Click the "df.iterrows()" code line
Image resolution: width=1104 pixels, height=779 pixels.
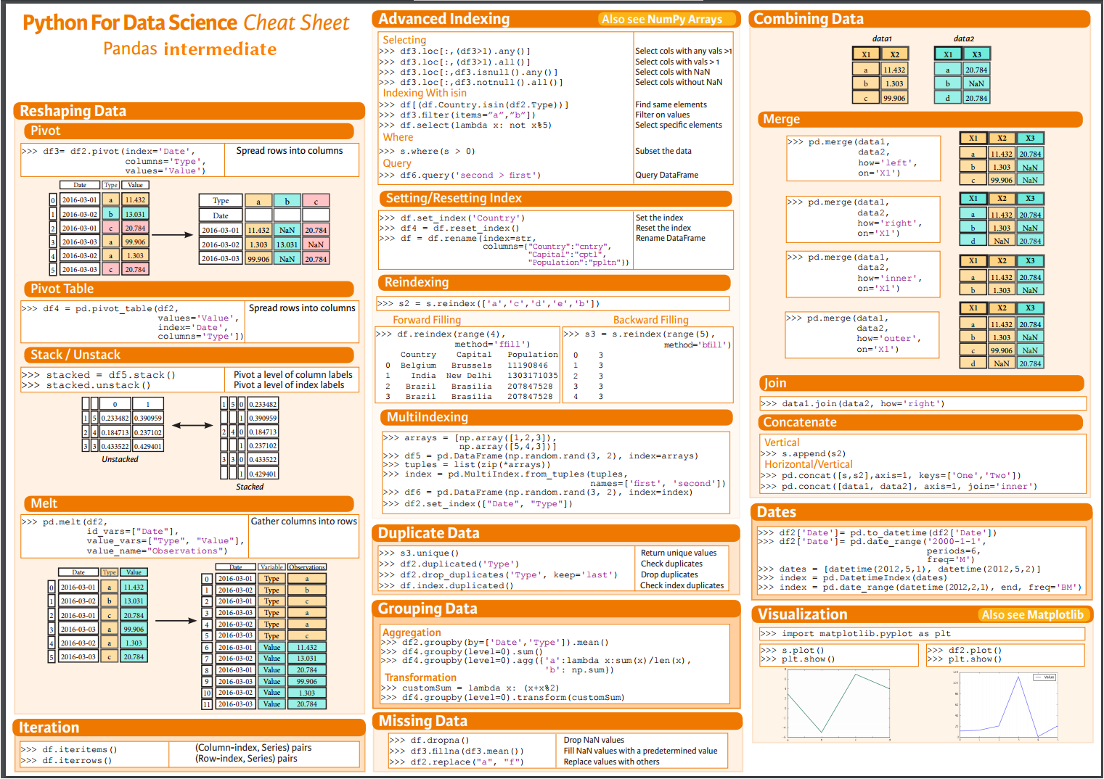point(66,760)
